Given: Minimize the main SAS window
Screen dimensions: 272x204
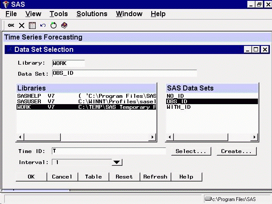Looking at the screenshot, I should pos(251,4).
